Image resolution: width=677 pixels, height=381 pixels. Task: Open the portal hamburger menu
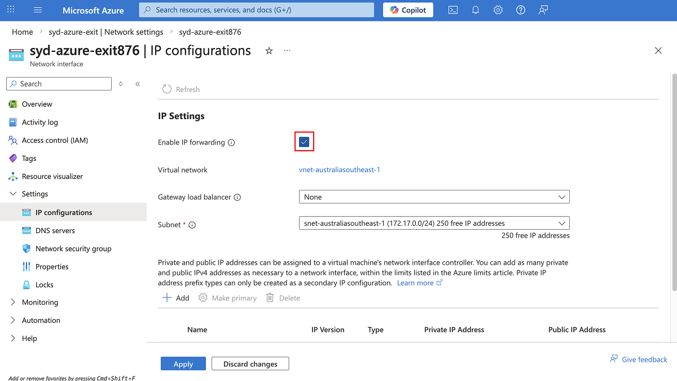click(x=37, y=10)
